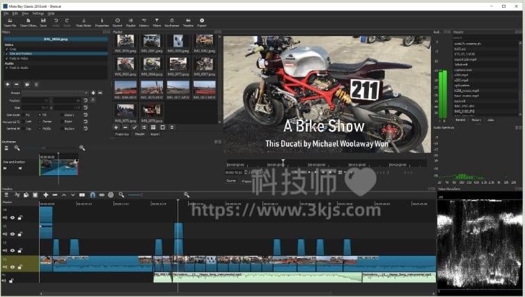The width and height of the screenshot is (525, 297).
Task: Zoom in timeline with magnifier icon
Action: pos(187,195)
